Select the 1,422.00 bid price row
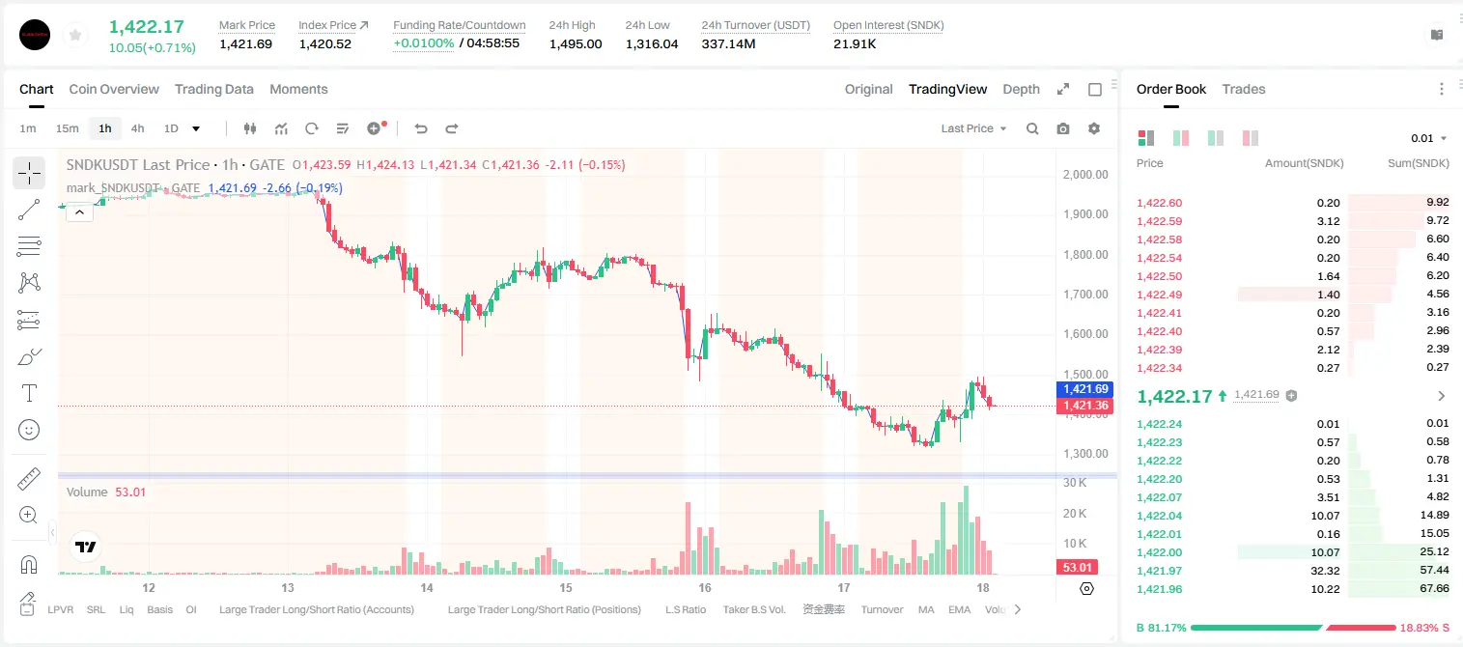 [1292, 552]
